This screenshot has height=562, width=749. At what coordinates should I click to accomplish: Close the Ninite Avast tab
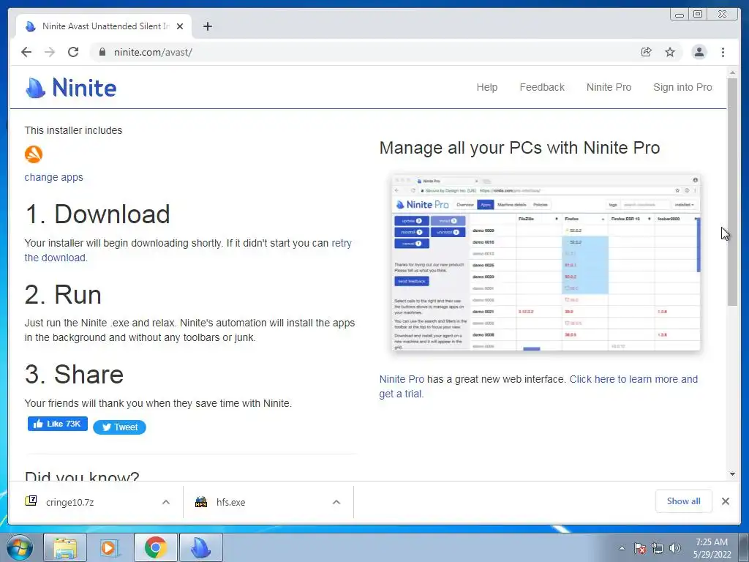click(180, 26)
